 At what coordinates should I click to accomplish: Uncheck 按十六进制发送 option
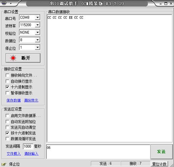pyautogui.click(x=7, y=133)
